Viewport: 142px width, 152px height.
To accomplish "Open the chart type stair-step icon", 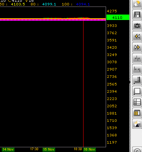I will click(137, 80).
